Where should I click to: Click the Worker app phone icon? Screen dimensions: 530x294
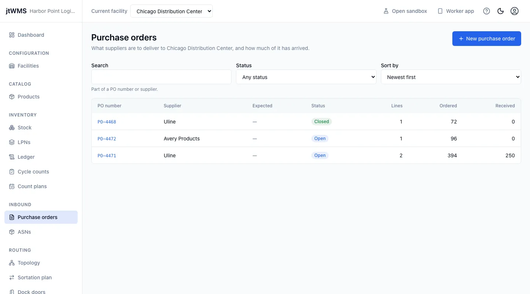point(440,11)
